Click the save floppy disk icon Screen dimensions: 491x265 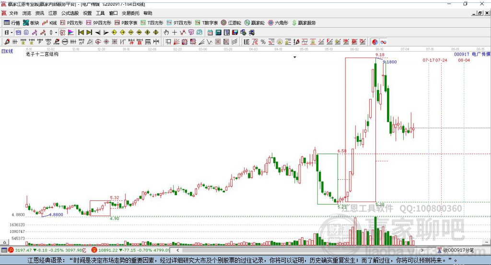tap(235, 33)
